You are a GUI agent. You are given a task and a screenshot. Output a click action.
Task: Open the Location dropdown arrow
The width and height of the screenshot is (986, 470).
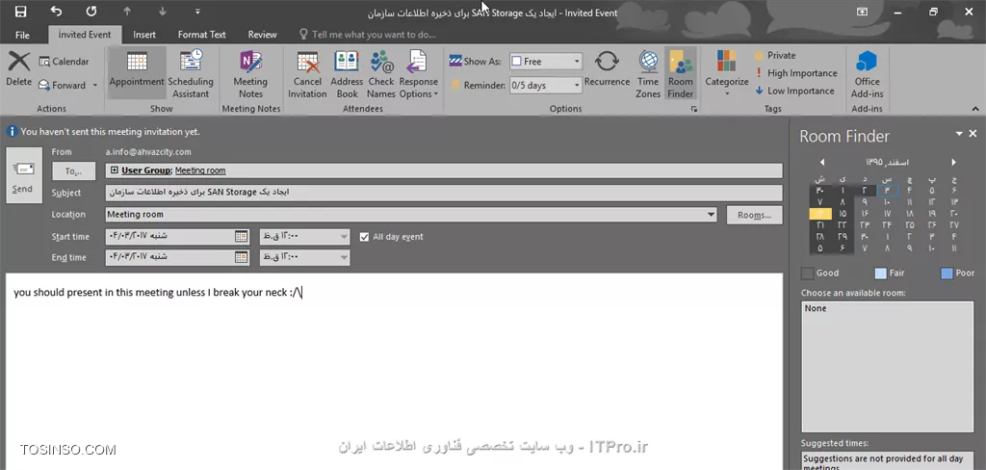point(711,215)
